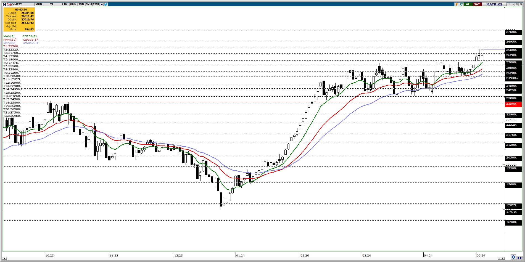Viewport: 525px width, 262px height.
Task: Click the green AL buy button
Action: click(x=468, y=4)
